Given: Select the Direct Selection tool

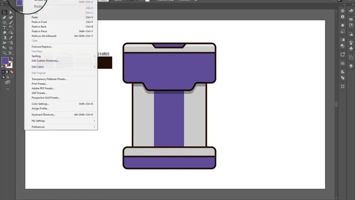Looking at the screenshot, I should [x=11, y=12].
